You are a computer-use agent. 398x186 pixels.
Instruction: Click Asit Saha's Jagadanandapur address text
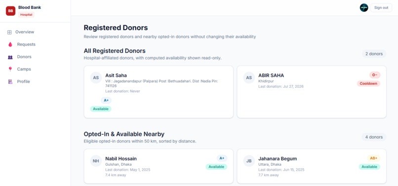point(161,83)
